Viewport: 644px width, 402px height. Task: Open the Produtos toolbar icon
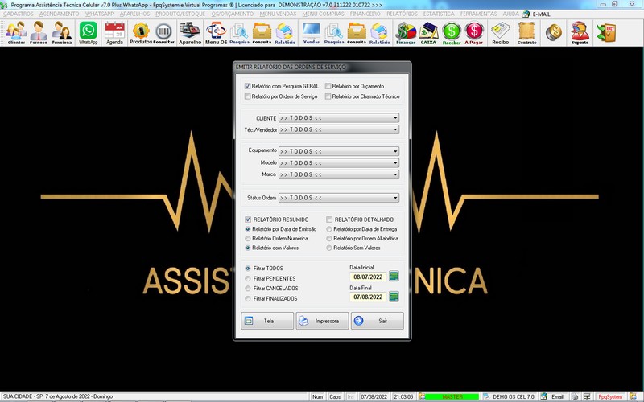pos(141,33)
